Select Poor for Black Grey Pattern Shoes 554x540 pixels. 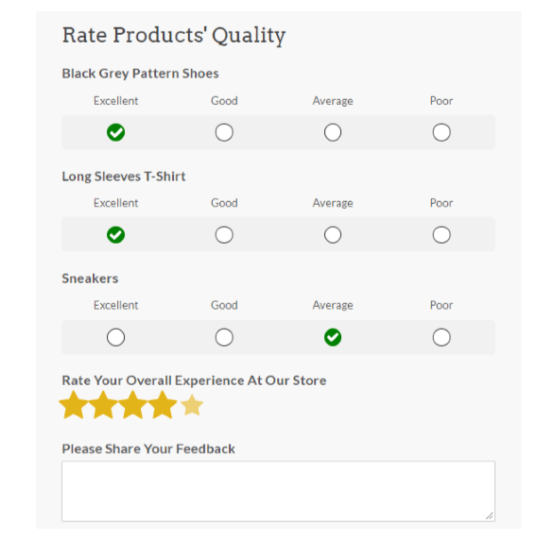click(441, 132)
